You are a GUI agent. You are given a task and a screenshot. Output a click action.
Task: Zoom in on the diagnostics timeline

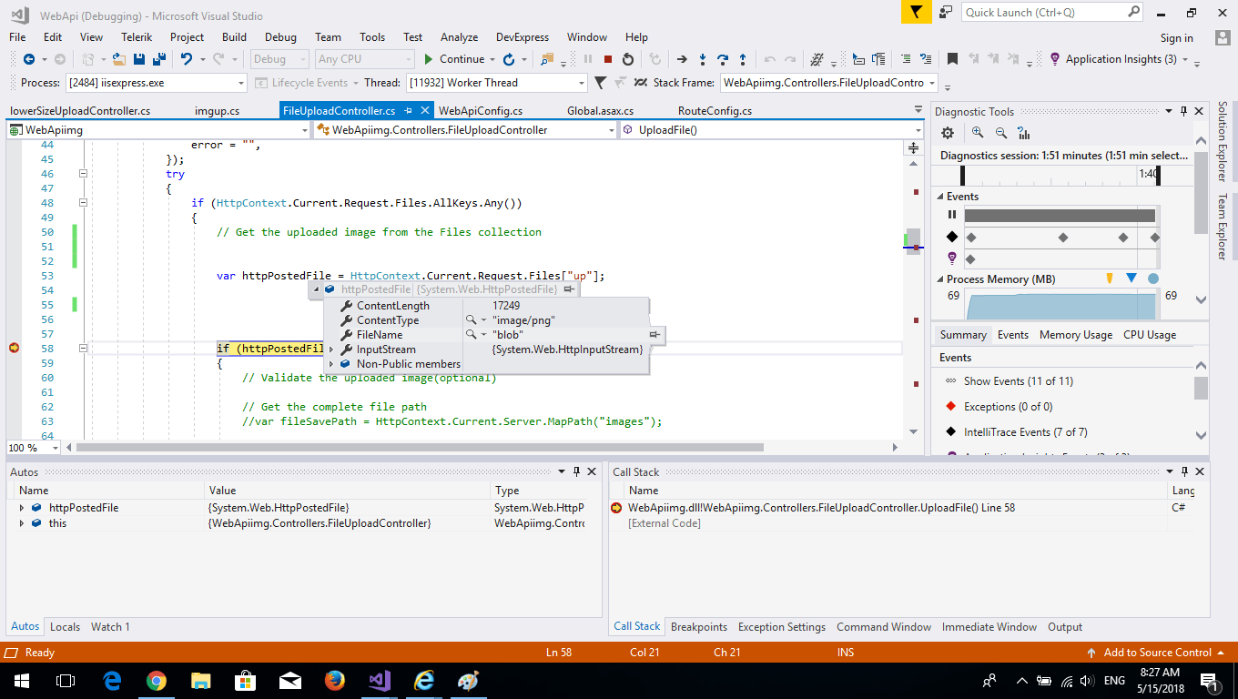[x=978, y=133]
